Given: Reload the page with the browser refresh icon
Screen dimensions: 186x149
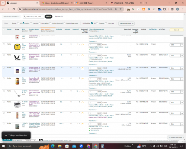Looking at the screenshot, I should (14, 9).
